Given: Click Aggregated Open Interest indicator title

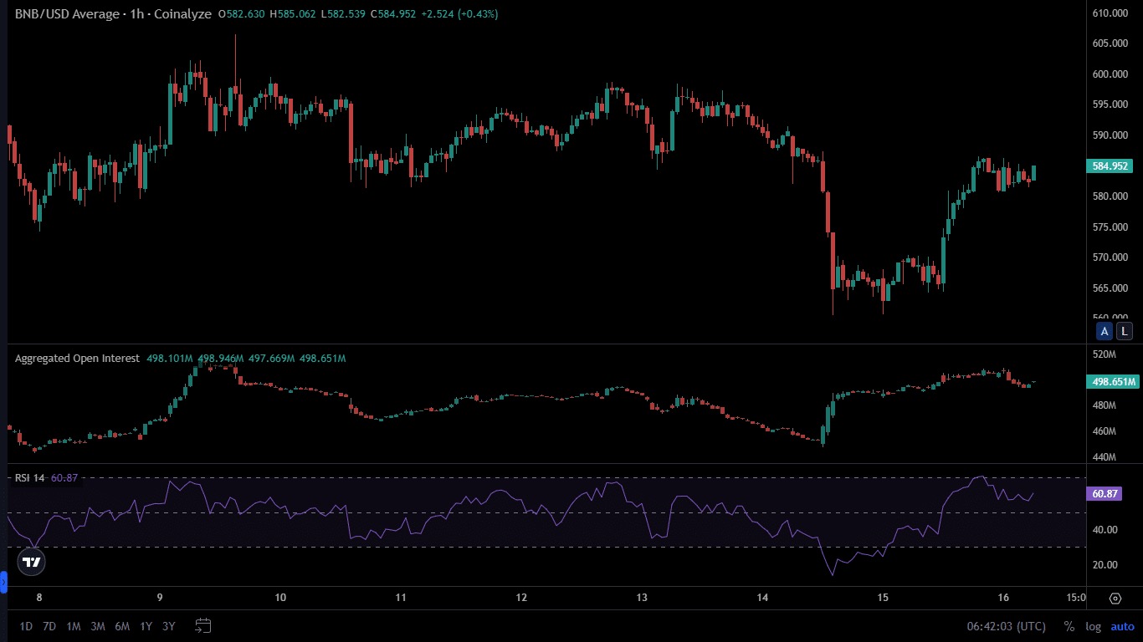Looking at the screenshot, I should tap(77, 358).
